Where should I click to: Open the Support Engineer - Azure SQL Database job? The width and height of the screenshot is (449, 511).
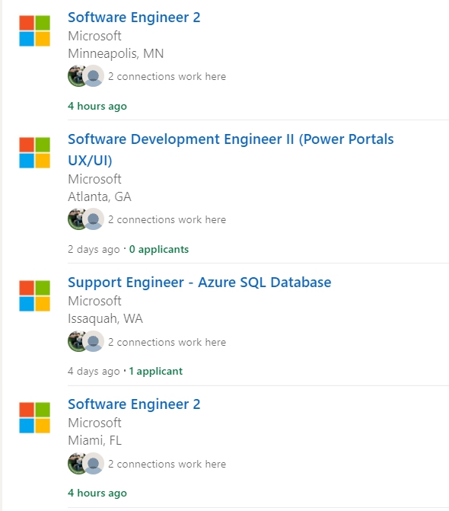[199, 283]
